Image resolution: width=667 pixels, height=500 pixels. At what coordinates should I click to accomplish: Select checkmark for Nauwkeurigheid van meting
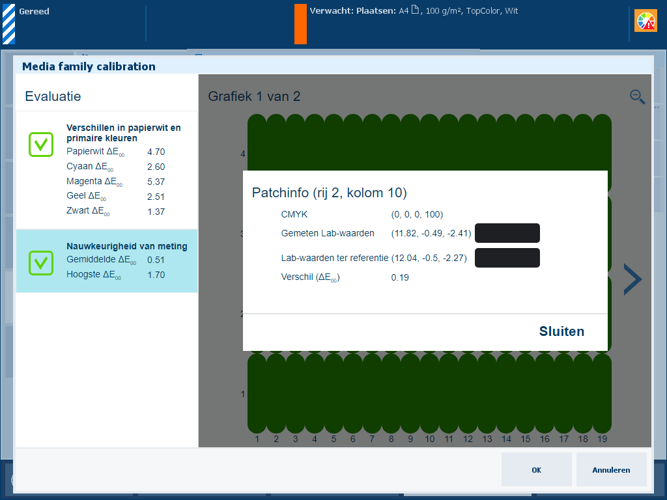[x=41, y=263]
